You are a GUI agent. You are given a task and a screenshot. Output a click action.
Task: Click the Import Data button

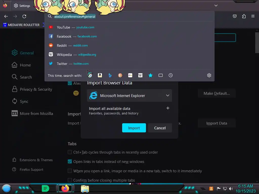pos(217,123)
